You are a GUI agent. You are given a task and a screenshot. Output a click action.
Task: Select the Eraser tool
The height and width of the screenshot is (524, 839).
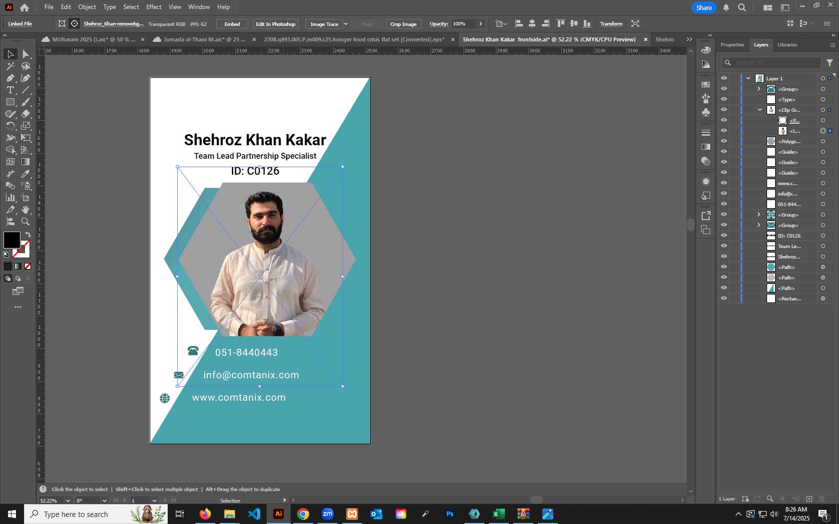(x=25, y=114)
